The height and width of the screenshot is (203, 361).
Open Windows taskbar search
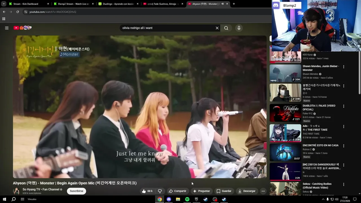pyautogui.click(x=14, y=199)
